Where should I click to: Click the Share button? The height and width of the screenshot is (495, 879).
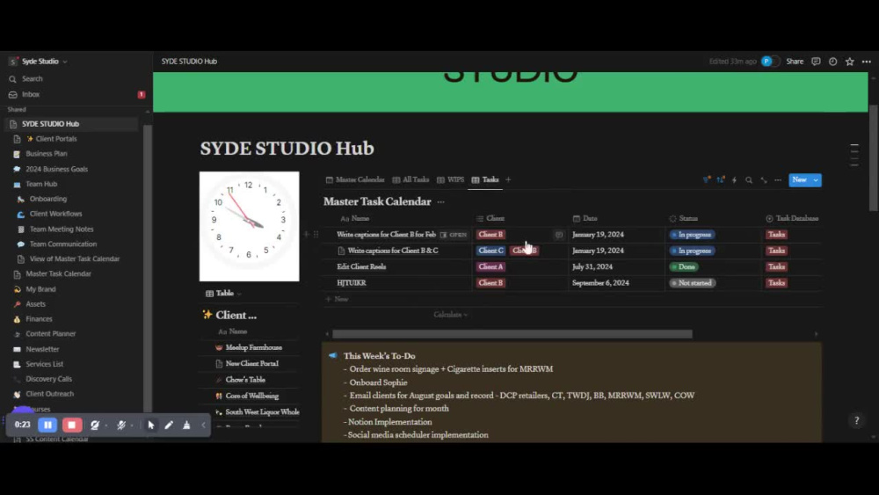[x=795, y=61]
